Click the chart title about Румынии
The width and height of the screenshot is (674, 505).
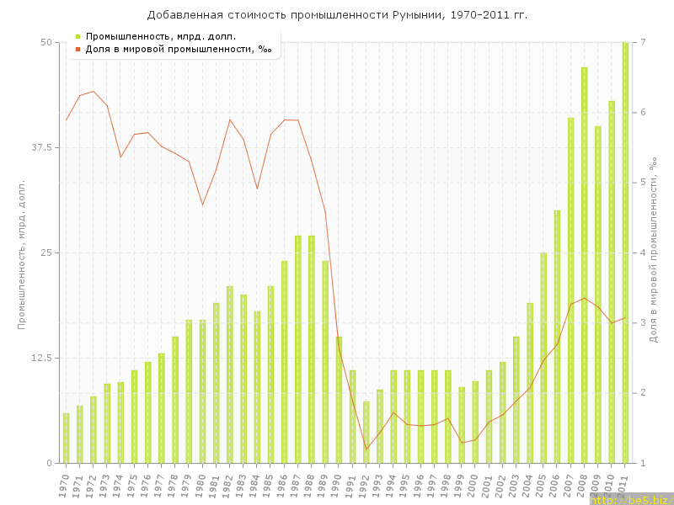[x=337, y=14]
